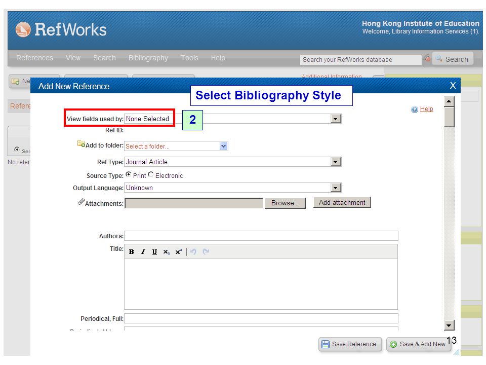Open the Tools menu
The height and width of the screenshot is (365, 486).
click(189, 58)
